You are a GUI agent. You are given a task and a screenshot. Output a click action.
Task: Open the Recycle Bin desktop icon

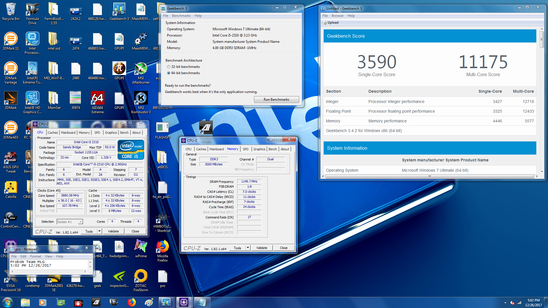click(11, 11)
